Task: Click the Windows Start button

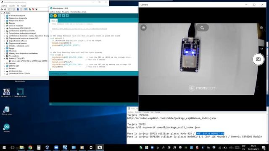Action: coord(4,147)
